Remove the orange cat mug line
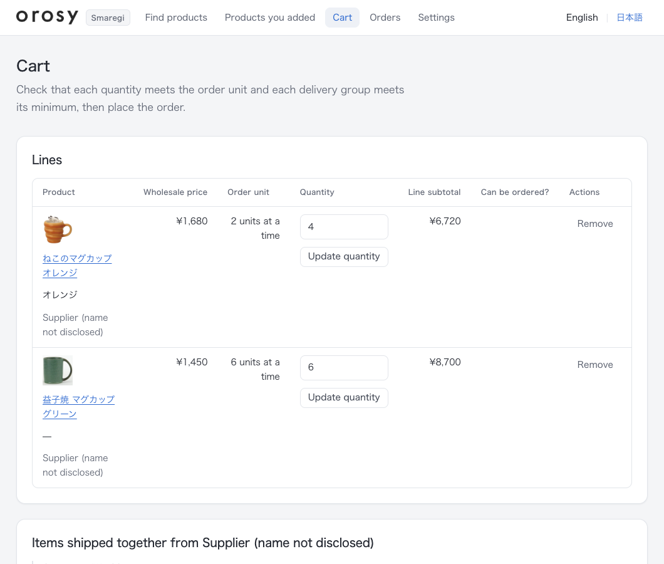 595,224
